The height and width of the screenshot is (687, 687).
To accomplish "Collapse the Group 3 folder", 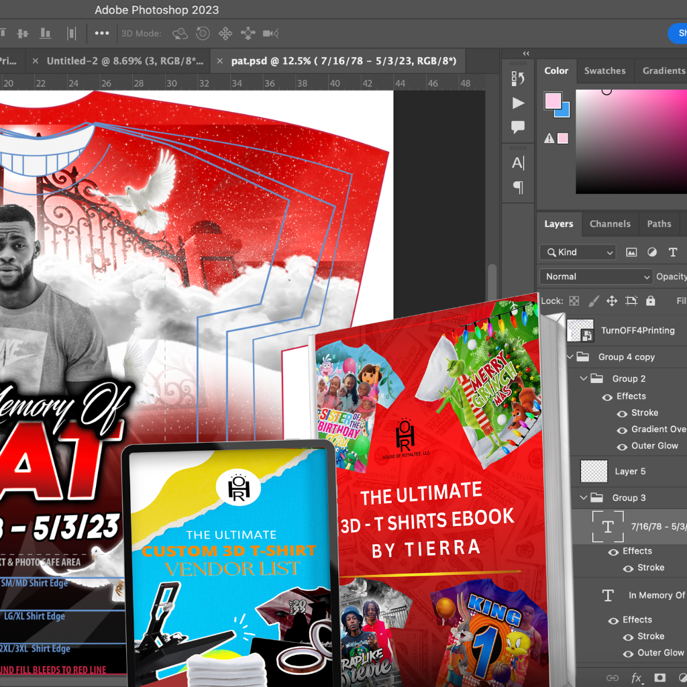I will tap(584, 498).
